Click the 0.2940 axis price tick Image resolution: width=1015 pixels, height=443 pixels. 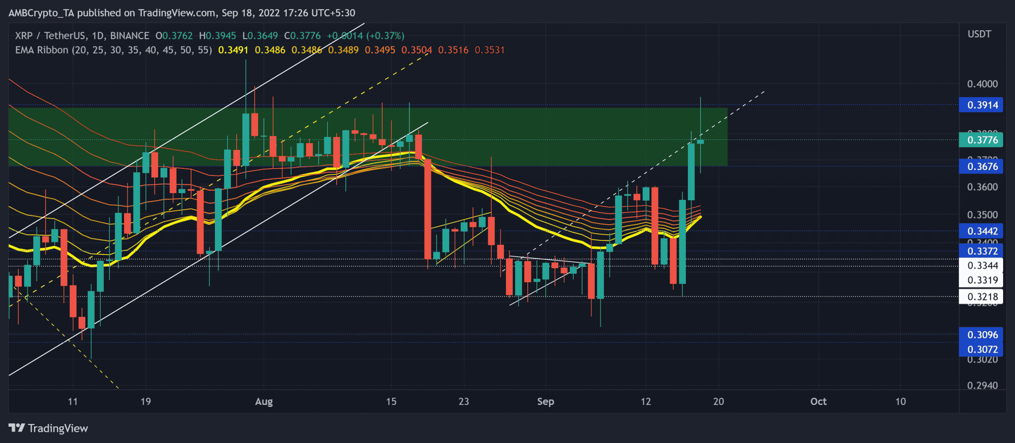tap(982, 385)
